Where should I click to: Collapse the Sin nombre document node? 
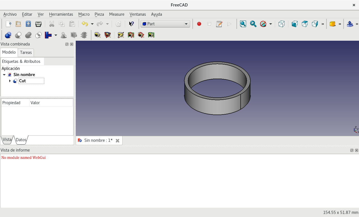pos(4,75)
